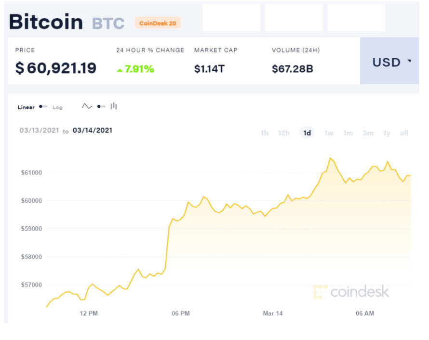Select the 1d time range
Viewport: 429px width, 340px height.
(x=307, y=133)
